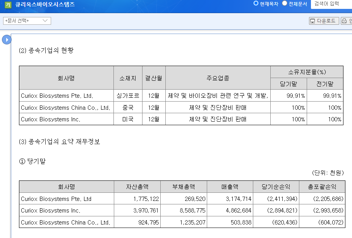Click 전기말 sub-header in ownership table
352x238 pixels.
coord(325,84)
